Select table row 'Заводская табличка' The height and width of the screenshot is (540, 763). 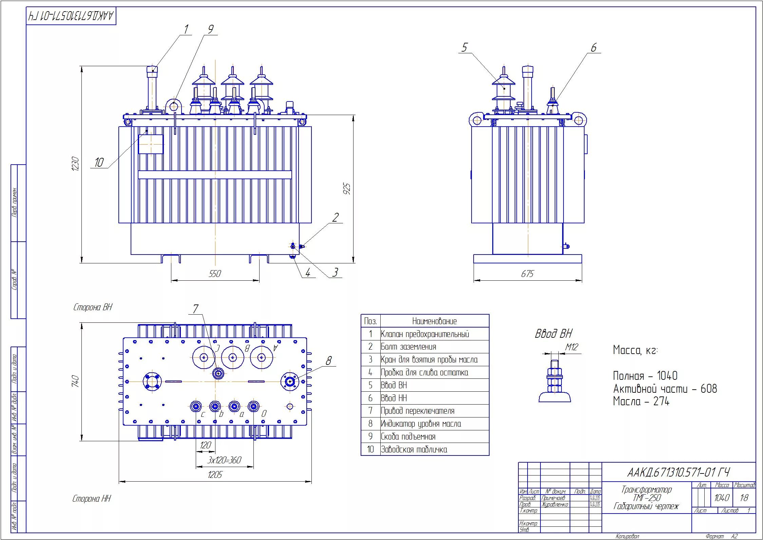414,449
